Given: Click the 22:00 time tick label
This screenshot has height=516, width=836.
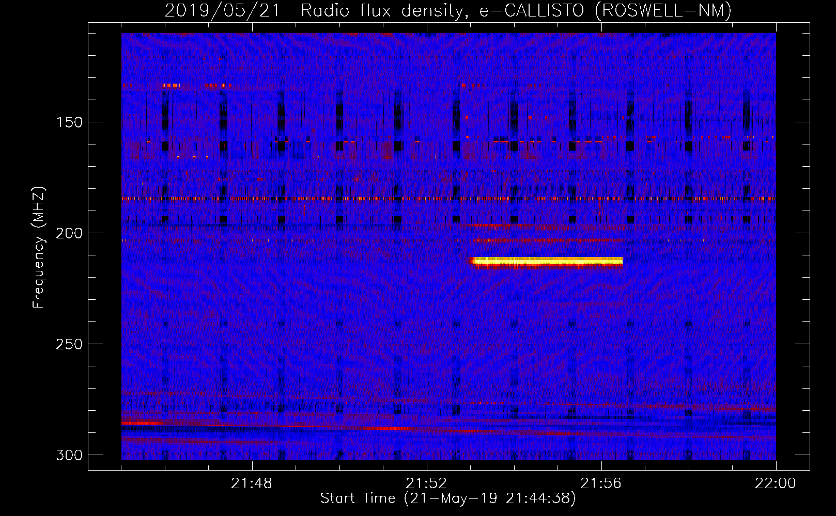Looking at the screenshot, I should [x=776, y=483].
